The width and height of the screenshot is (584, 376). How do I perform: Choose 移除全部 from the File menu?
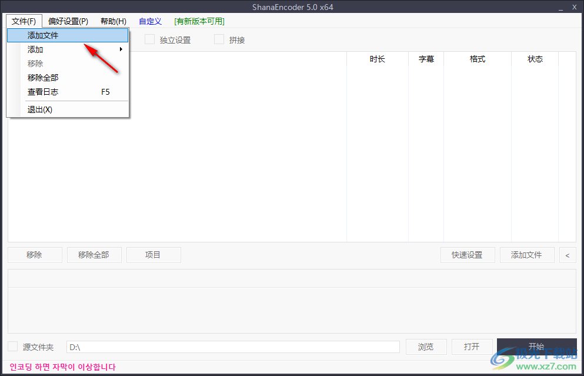click(x=68, y=78)
